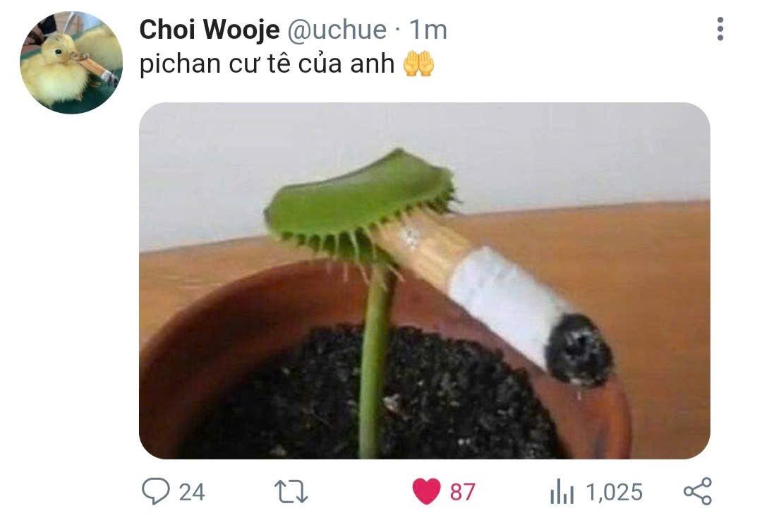
Task: Select the tweet text "pichan cư tê của anh"
Action: click(267, 64)
